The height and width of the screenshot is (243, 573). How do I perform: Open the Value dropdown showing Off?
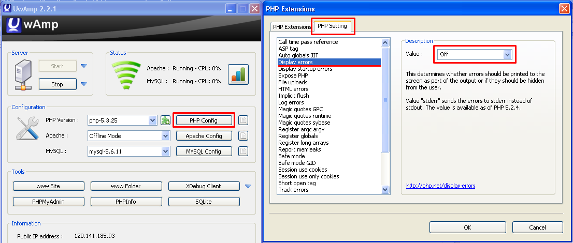point(475,54)
